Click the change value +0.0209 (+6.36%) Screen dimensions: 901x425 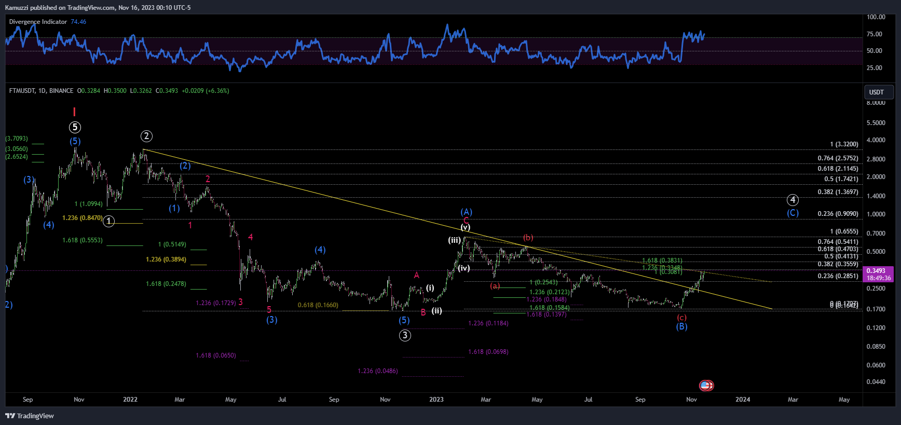(206, 91)
